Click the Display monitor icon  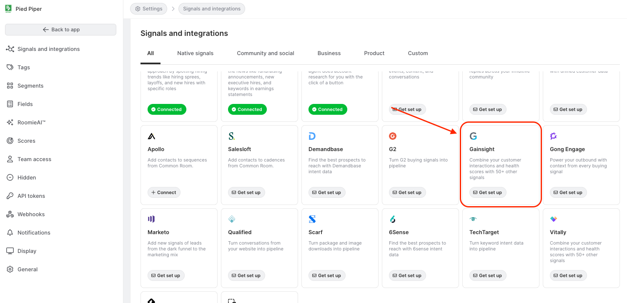(10, 251)
